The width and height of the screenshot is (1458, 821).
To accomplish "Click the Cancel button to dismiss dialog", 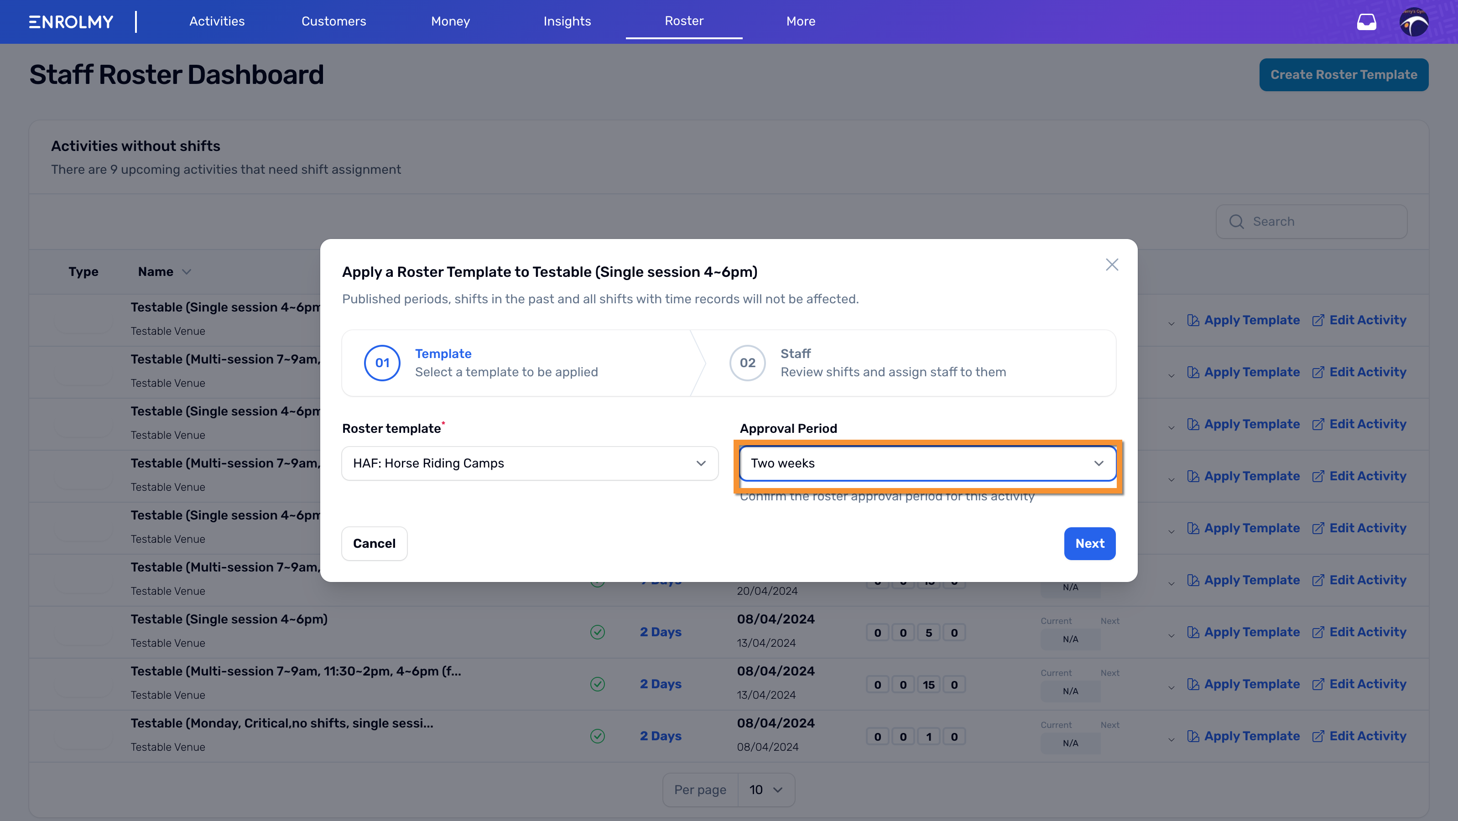I will [375, 543].
